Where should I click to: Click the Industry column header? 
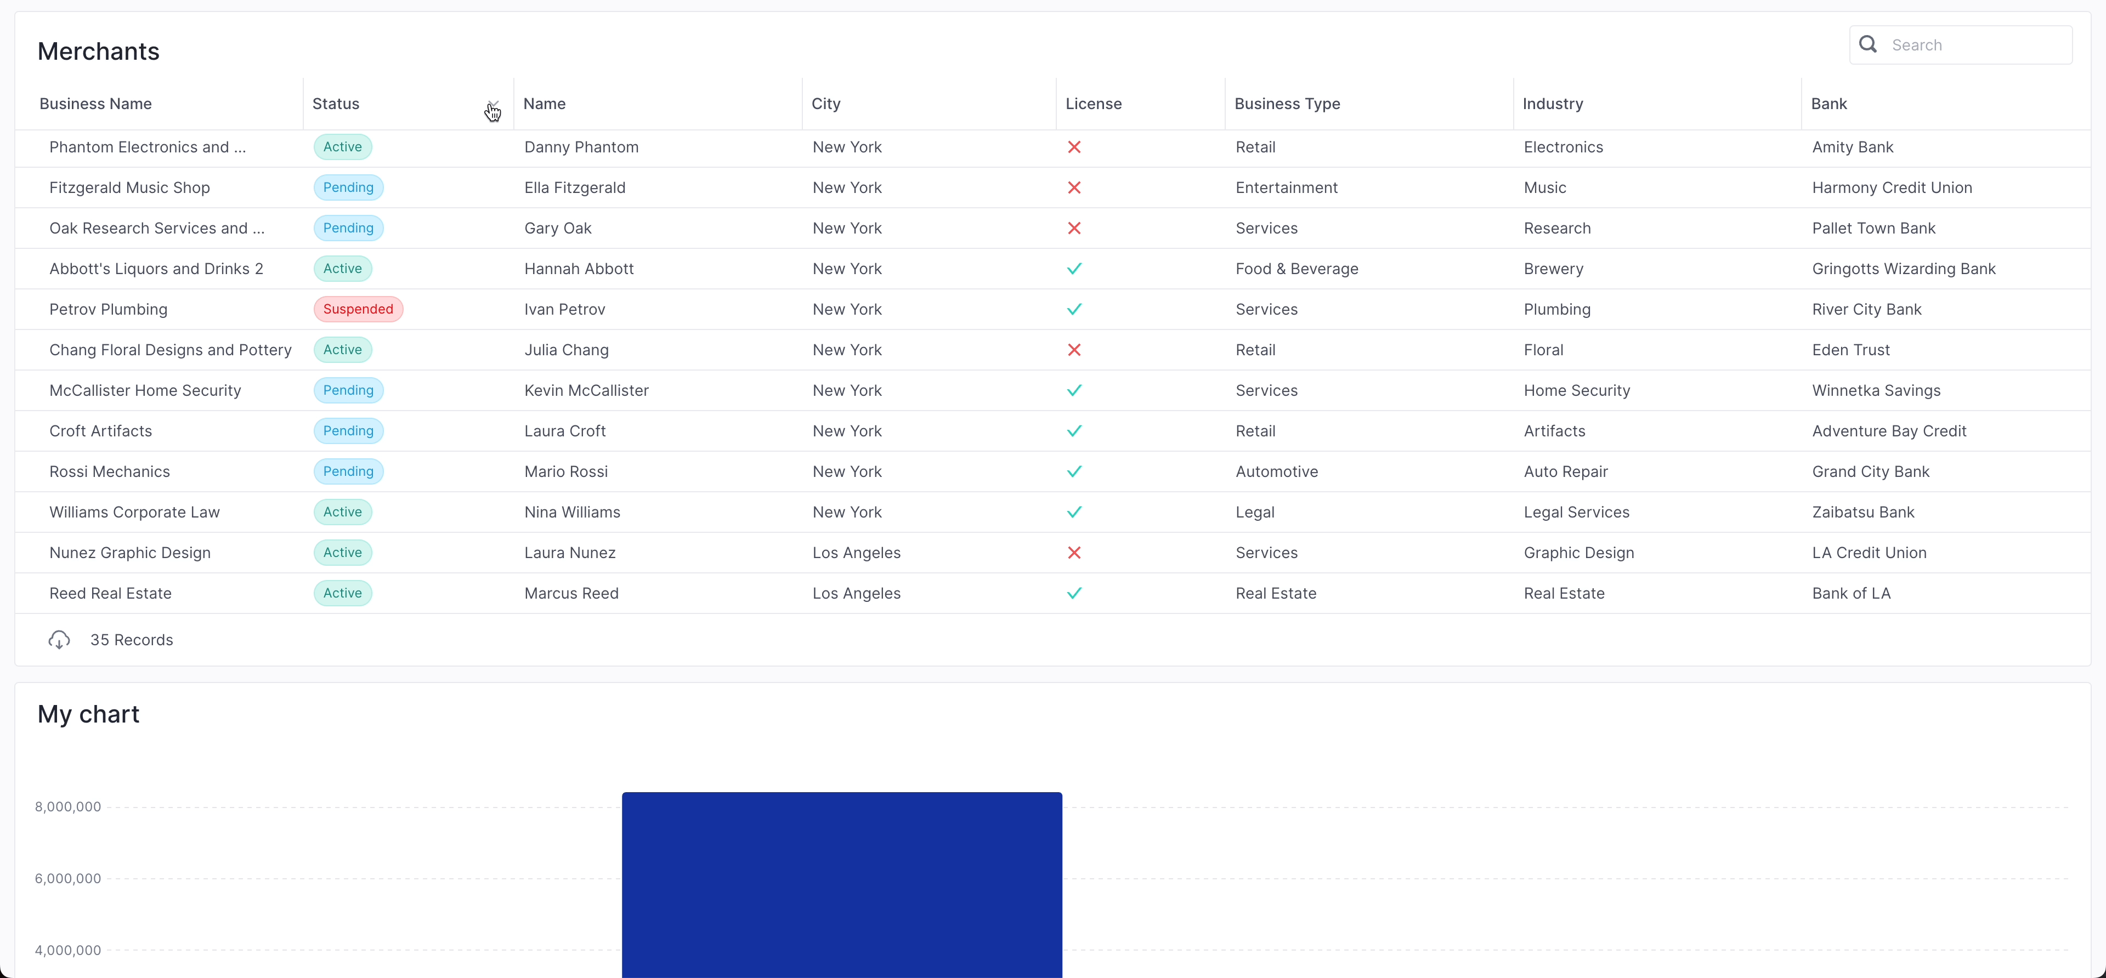[x=1553, y=104]
